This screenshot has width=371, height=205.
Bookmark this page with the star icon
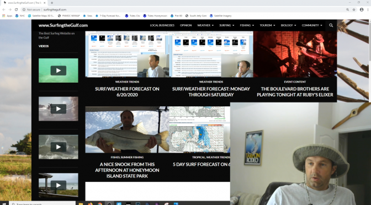point(354,10)
